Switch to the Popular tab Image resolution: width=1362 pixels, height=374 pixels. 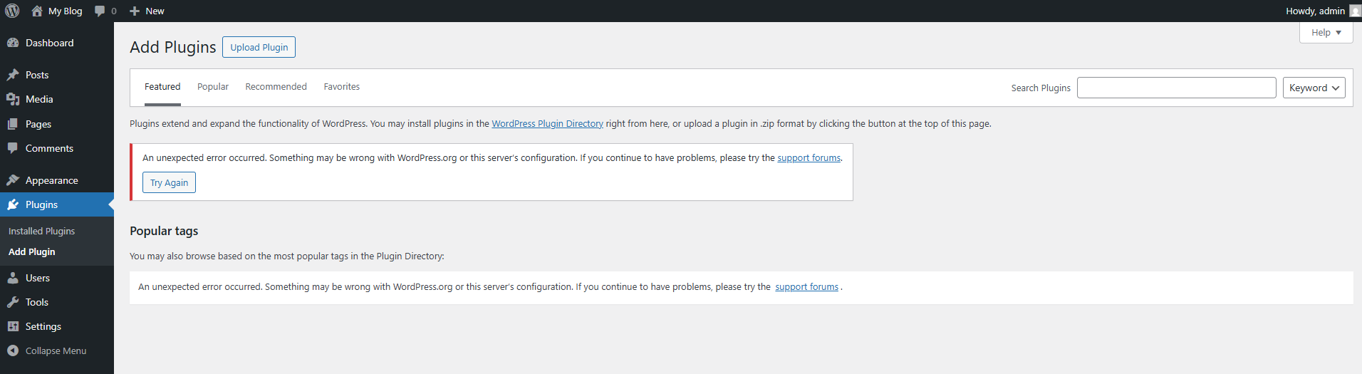213,87
